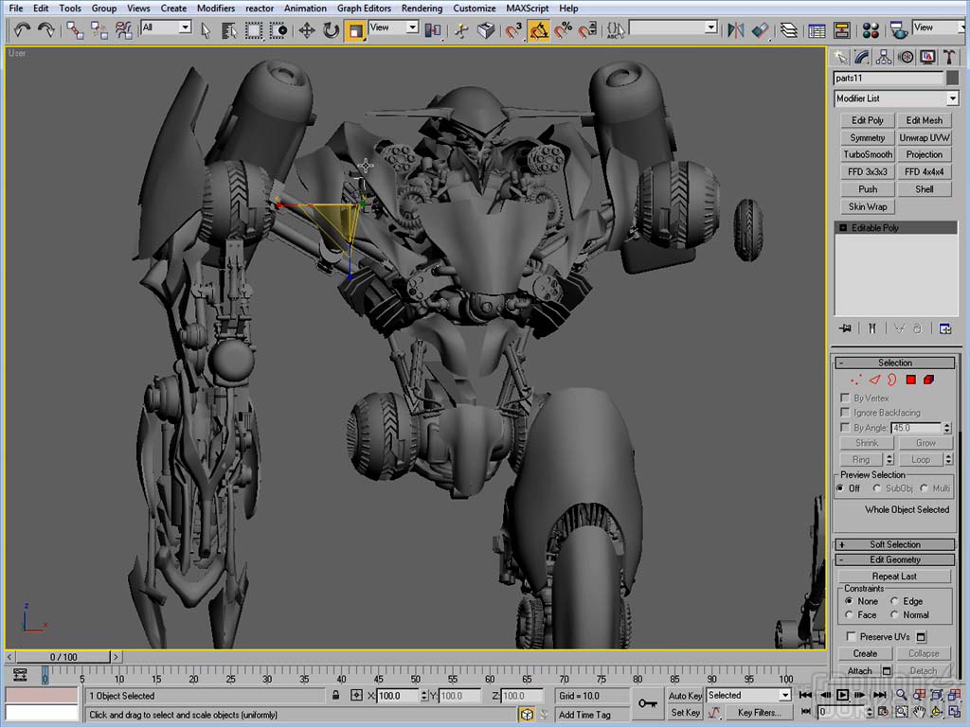The width and height of the screenshot is (970, 727).
Task: Activate the Select and Link tool
Action: (75, 29)
